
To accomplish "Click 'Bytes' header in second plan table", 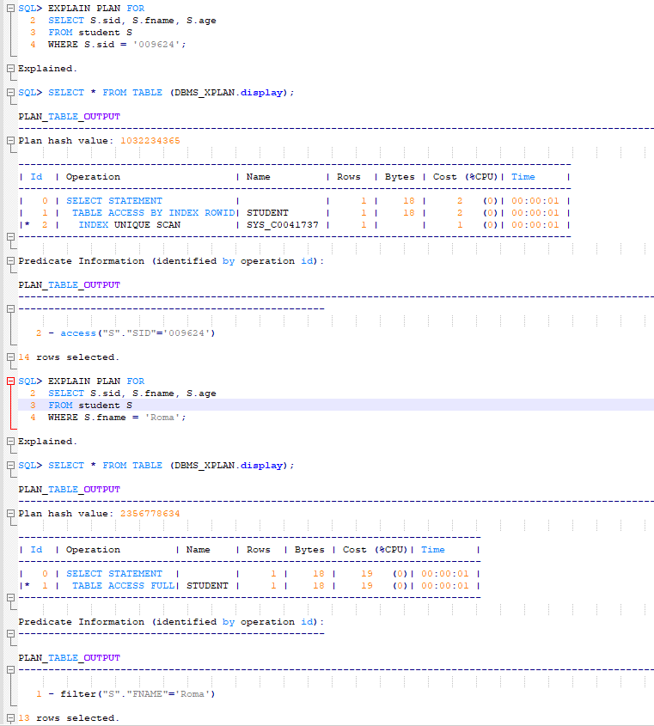I will (x=309, y=550).
